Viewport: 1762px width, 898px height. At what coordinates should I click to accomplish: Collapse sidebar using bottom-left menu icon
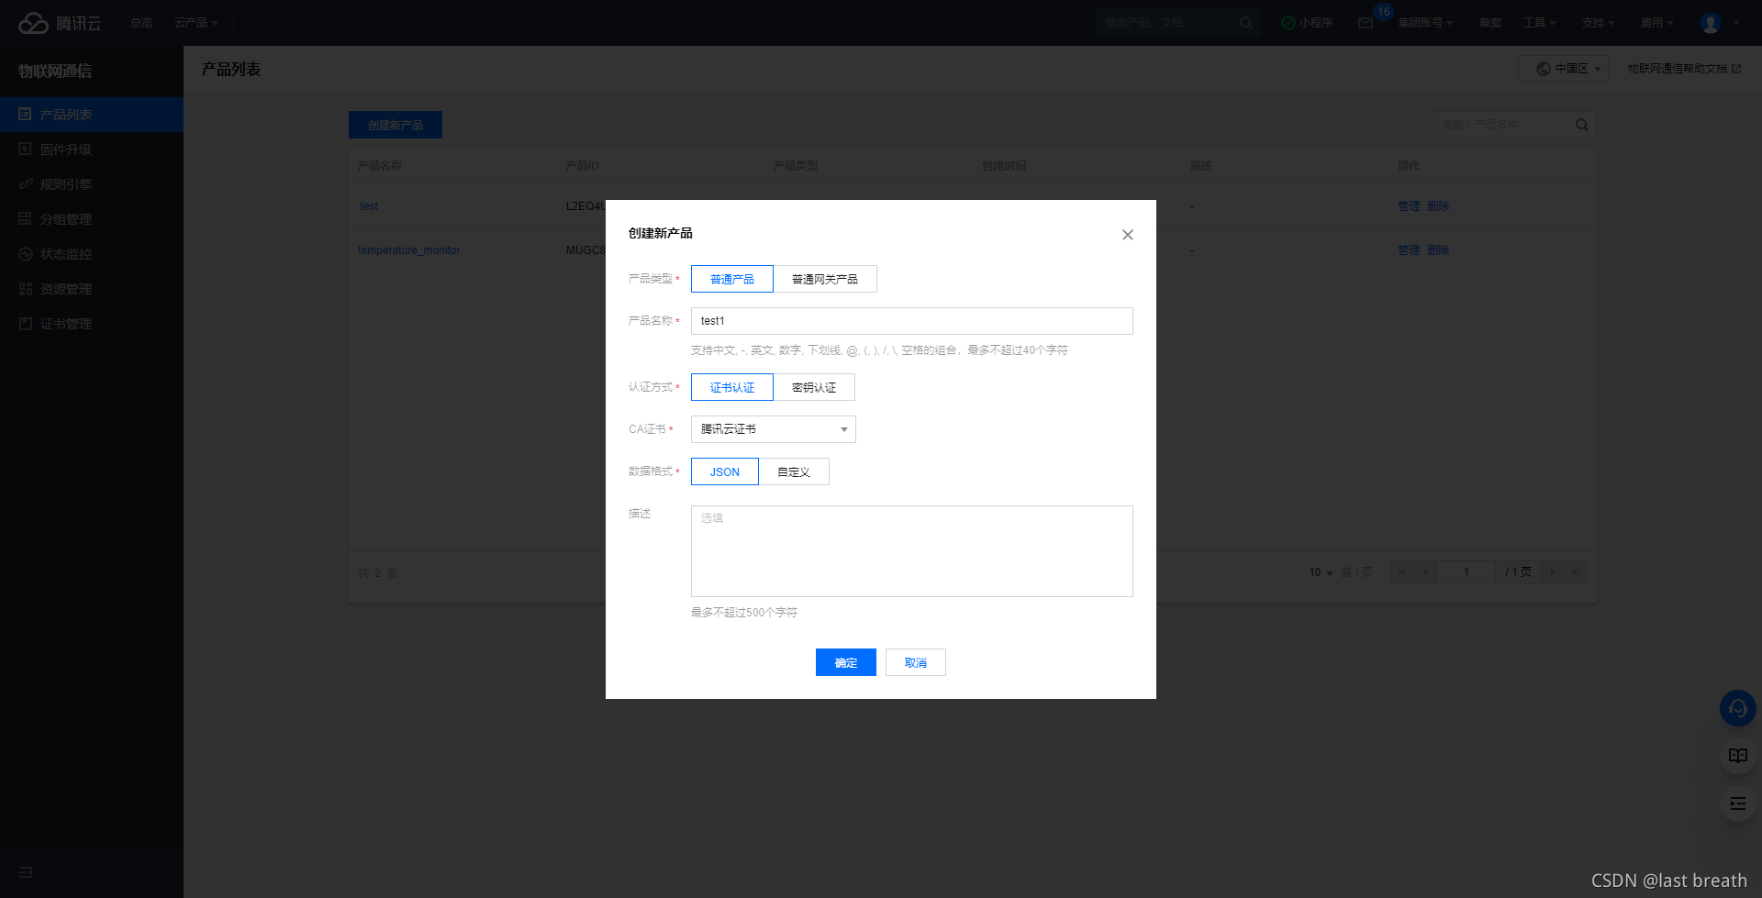[x=26, y=872]
